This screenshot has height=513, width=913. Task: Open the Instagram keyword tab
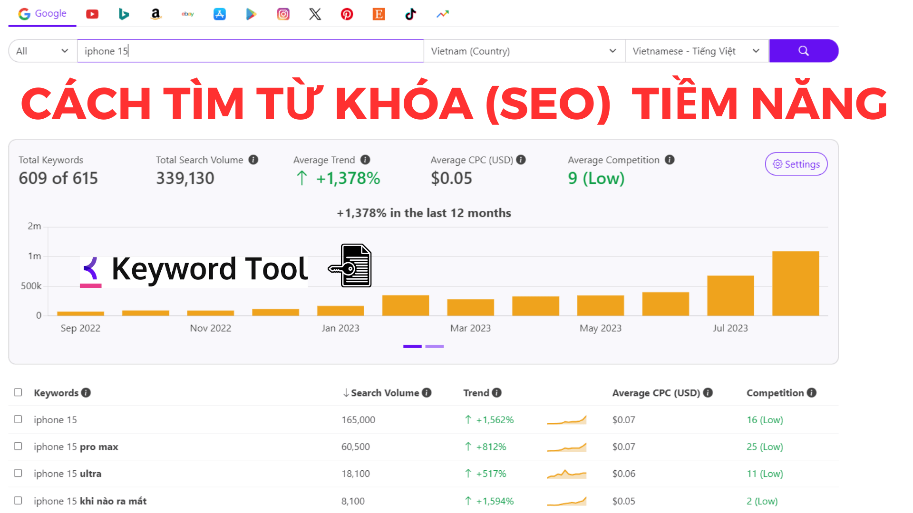tap(283, 14)
